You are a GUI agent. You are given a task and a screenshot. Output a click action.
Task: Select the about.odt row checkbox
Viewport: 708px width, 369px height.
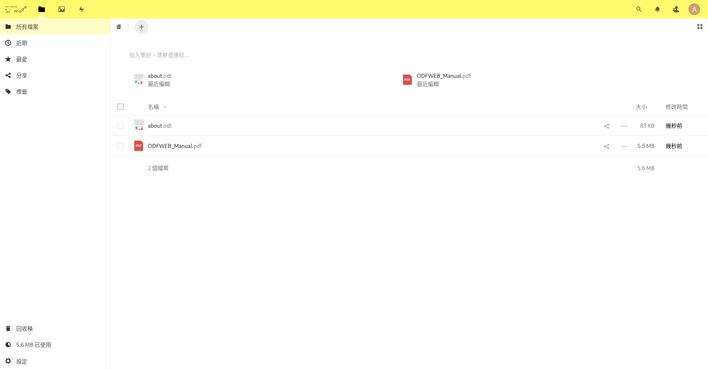tap(121, 126)
